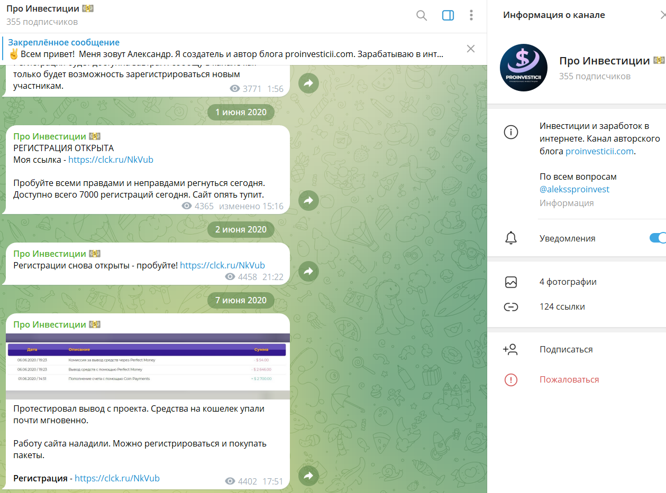
Task: Open the @alekssproinvest contact link
Action: [574, 189]
